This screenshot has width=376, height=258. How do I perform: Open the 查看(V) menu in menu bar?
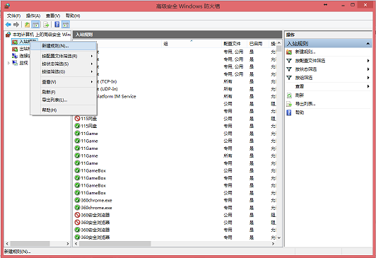[53, 16]
